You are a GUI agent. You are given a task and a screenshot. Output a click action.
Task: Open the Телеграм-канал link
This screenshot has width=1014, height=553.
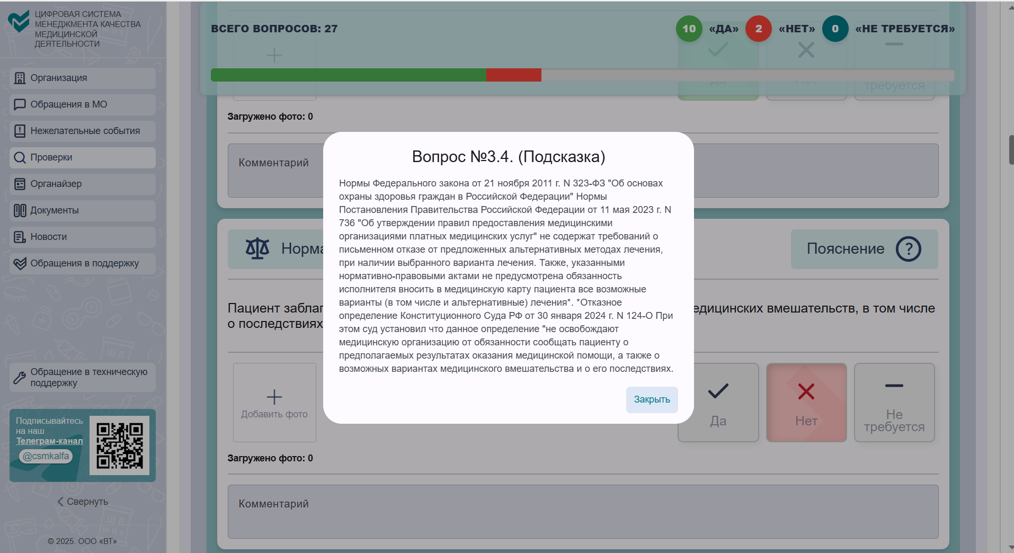pos(49,441)
